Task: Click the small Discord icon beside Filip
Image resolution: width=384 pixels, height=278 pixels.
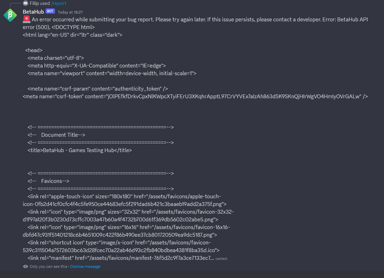Action: [x=26, y=3]
